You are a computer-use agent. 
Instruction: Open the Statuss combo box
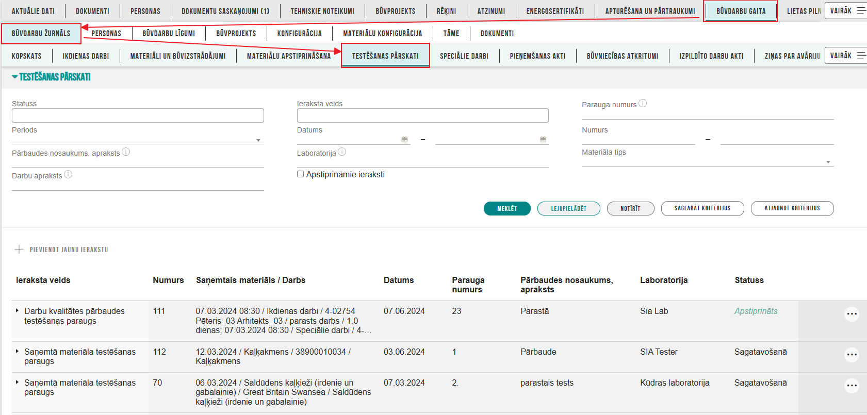pos(138,115)
